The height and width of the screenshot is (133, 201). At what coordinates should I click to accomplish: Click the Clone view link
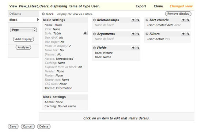[158, 6]
